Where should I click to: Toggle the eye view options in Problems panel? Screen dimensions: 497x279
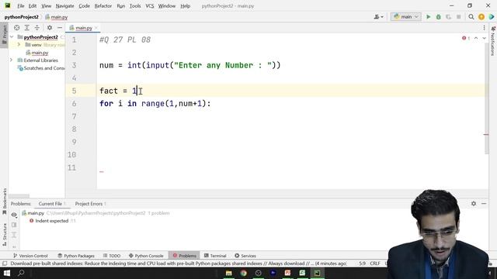click(x=14, y=215)
